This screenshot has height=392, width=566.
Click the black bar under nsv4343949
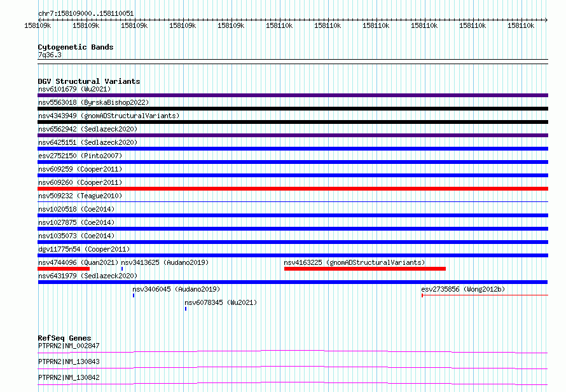pyautogui.click(x=293, y=122)
